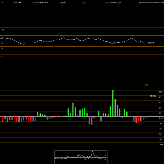Click the RSI axis label 70
The height and width of the screenshot is (164, 164).
[x=2, y=38]
